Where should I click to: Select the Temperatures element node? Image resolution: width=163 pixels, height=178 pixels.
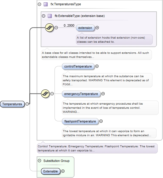(12, 104)
